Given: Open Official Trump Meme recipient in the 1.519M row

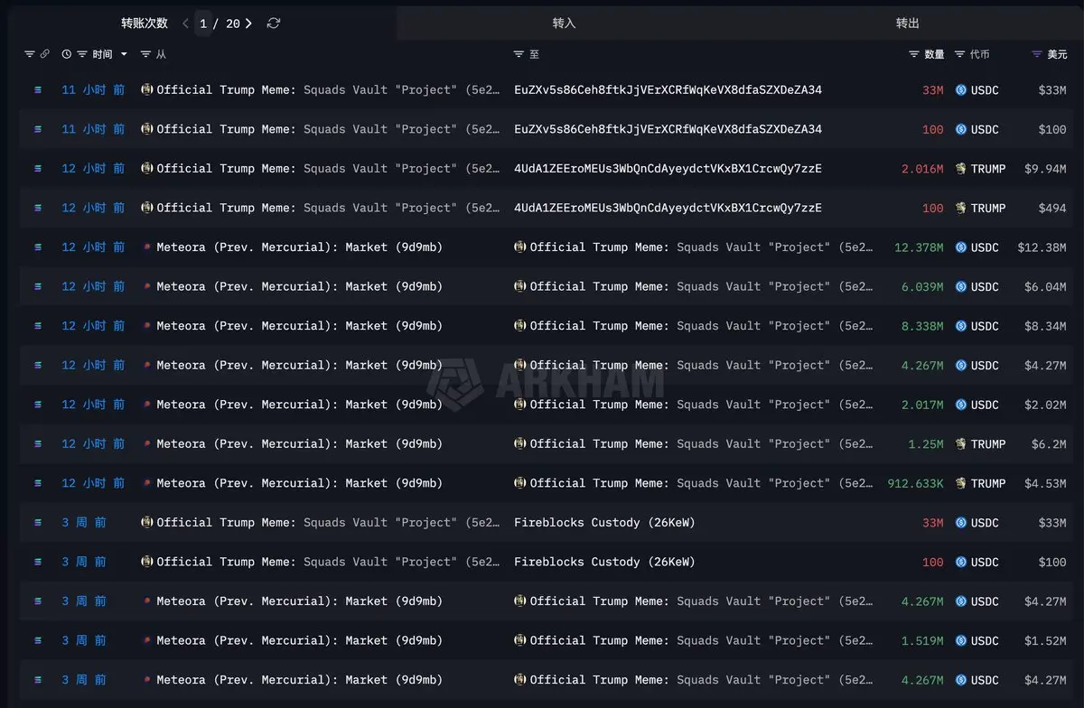Looking at the screenshot, I should (x=702, y=640).
